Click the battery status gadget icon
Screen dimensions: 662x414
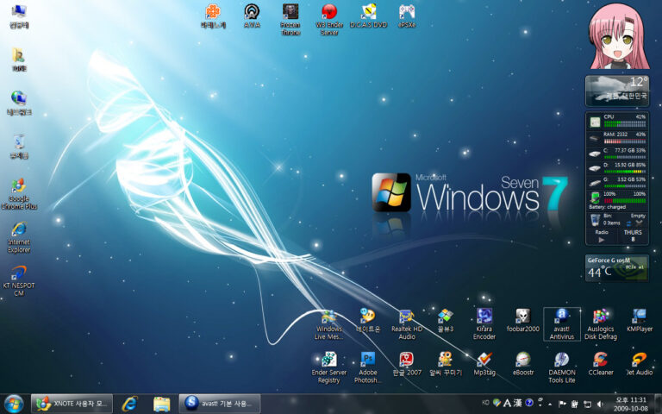pyautogui.click(x=595, y=198)
